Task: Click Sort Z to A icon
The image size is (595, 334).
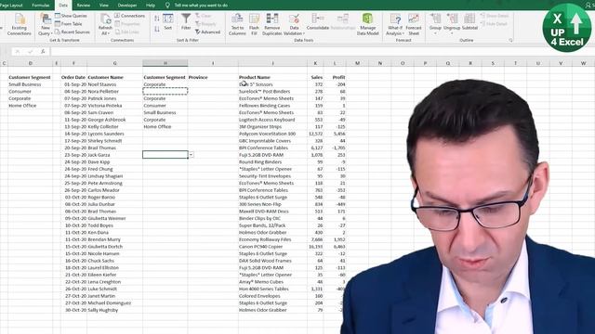Action: pyautogui.click(x=157, y=29)
